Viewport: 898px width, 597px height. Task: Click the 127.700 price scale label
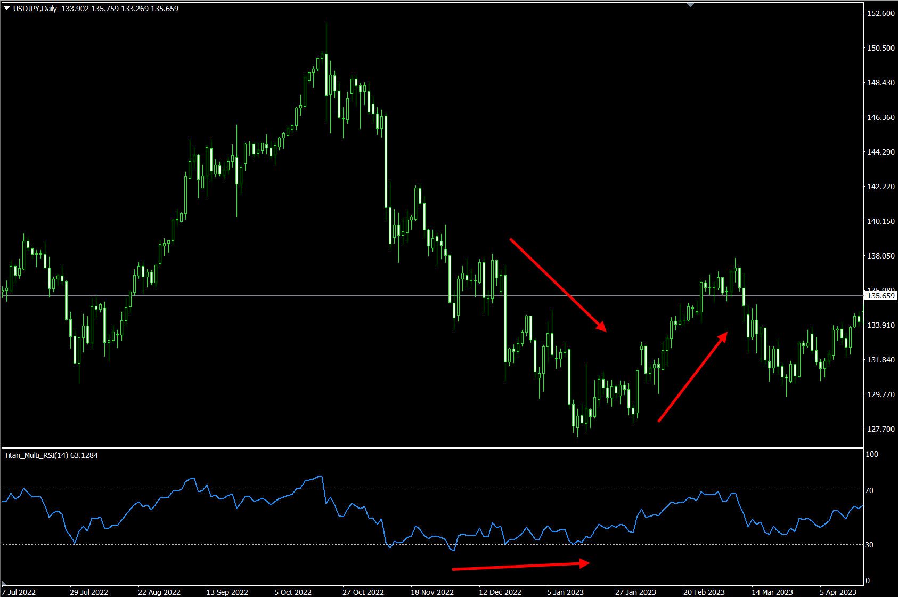click(881, 429)
